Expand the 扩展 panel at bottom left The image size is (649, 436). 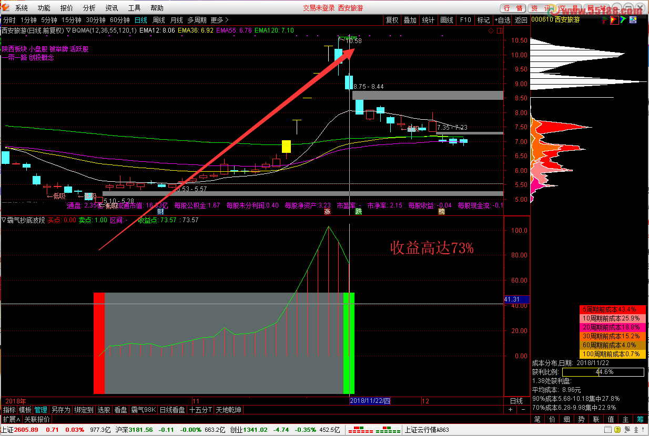11,419
